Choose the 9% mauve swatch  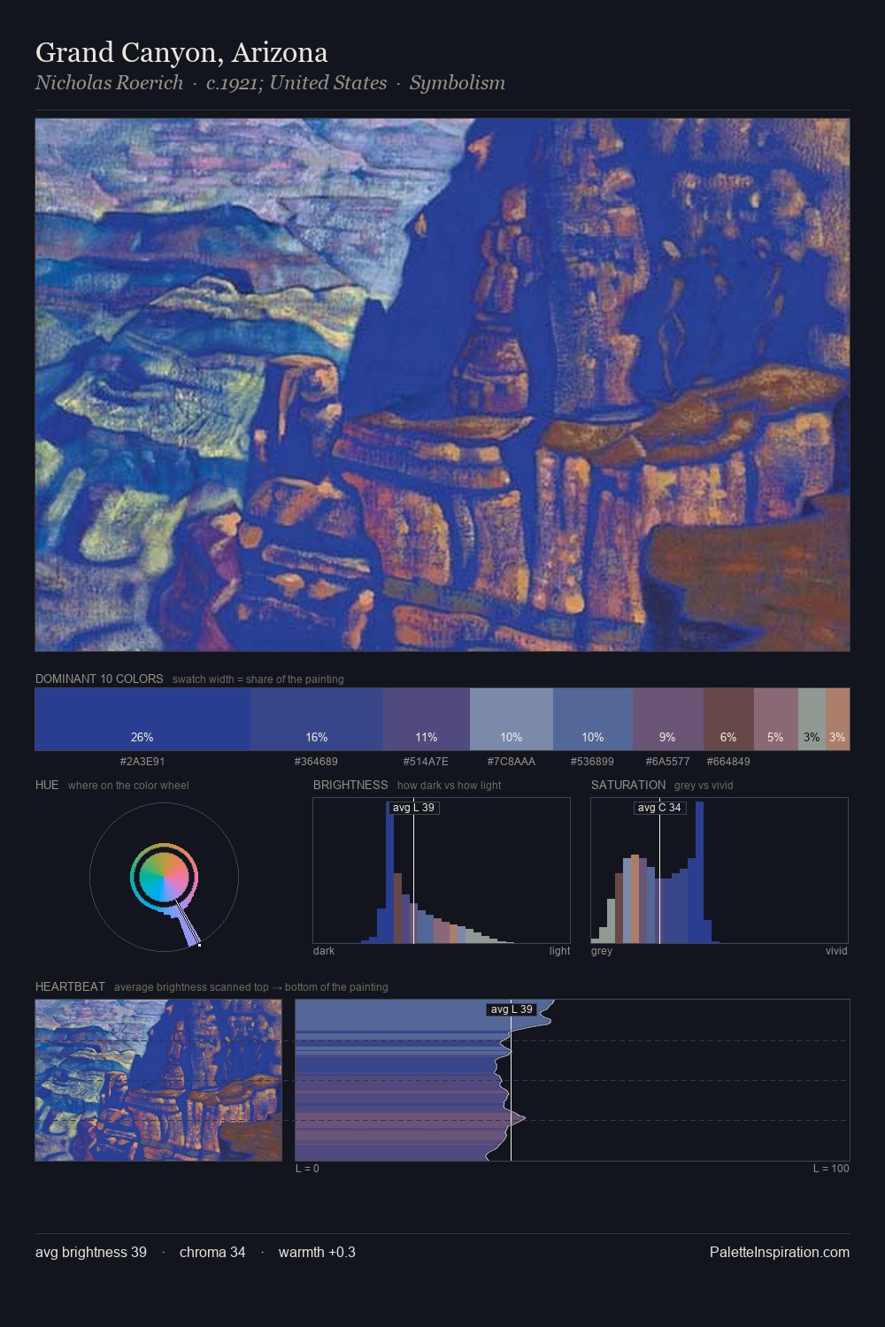668,719
